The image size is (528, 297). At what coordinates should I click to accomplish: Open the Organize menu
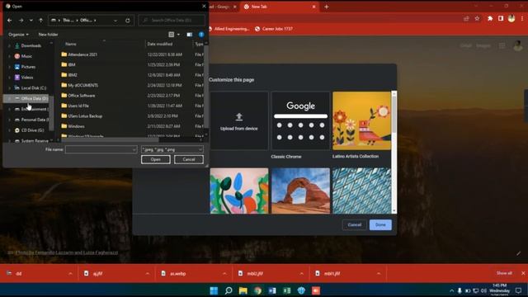tap(18, 35)
